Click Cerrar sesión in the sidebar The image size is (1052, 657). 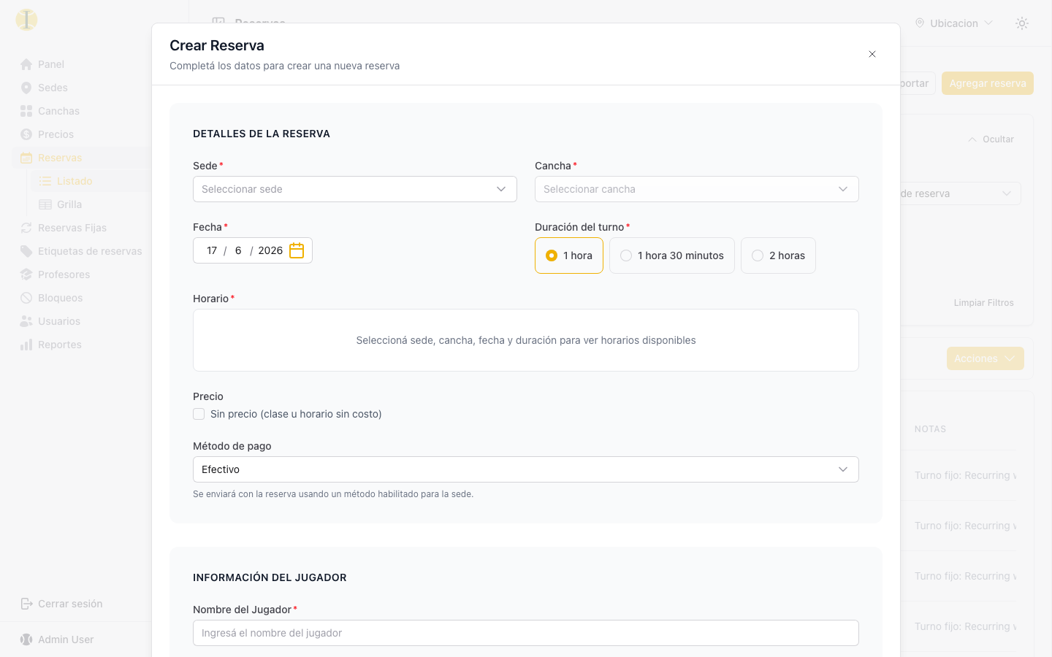coord(70,604)
